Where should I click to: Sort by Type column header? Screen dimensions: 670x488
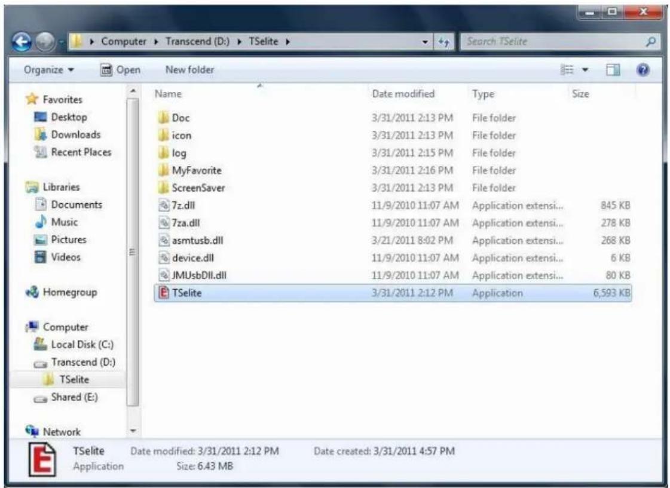[x=483, y=94]
